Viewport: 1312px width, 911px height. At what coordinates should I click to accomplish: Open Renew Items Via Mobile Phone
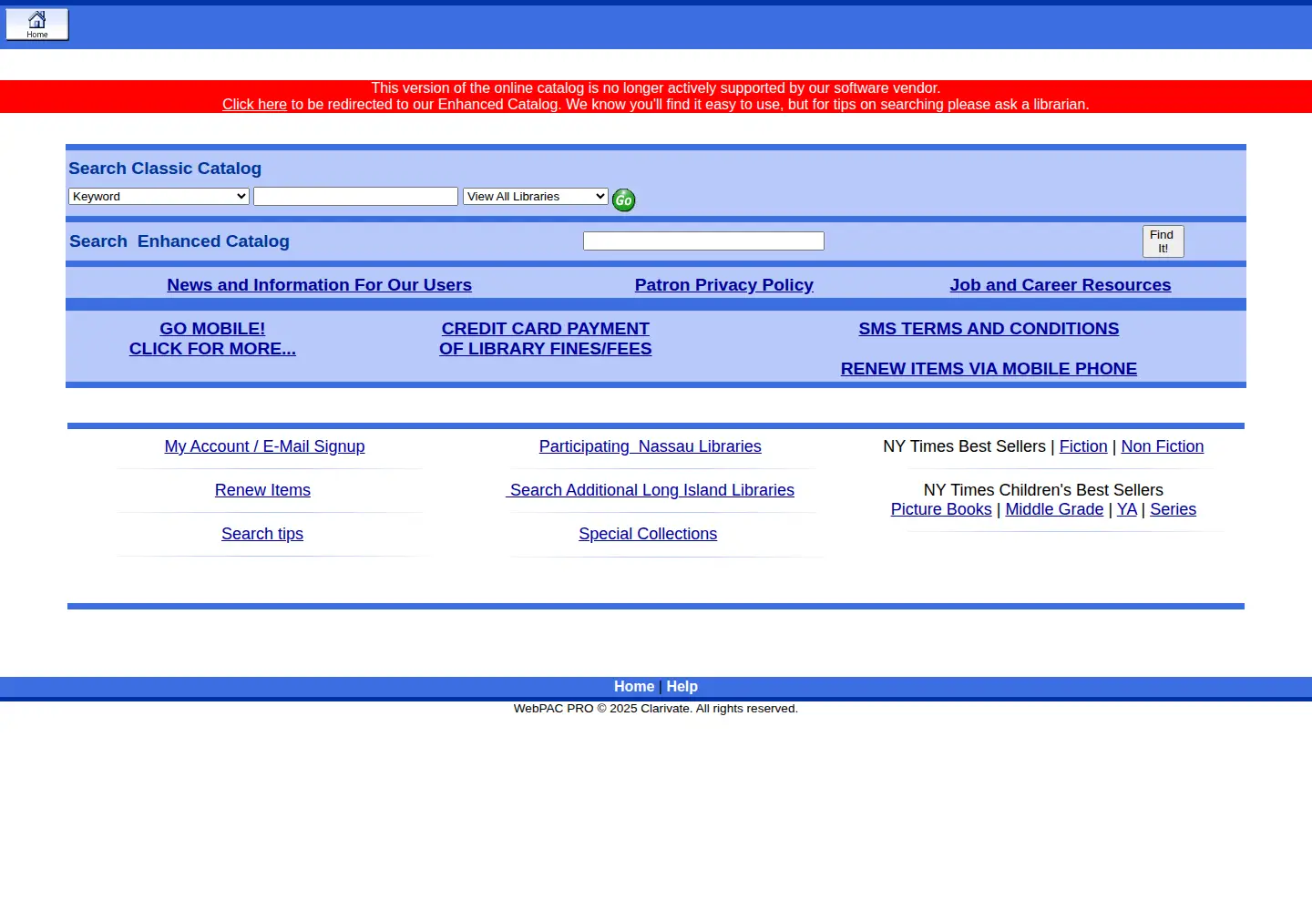(989, 369)
